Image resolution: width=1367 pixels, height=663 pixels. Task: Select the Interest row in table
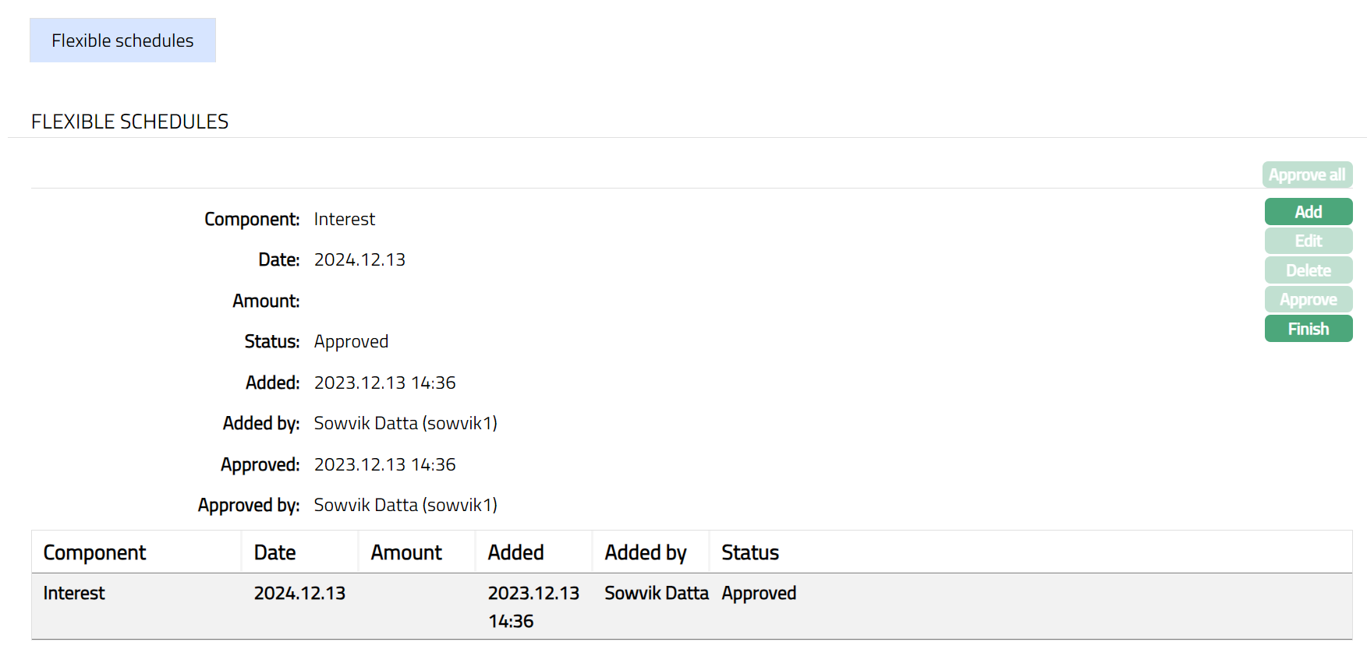click(74, 594)
